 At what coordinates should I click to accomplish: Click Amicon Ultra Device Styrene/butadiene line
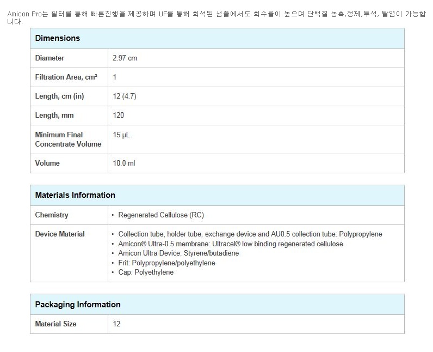coord(178,253)
